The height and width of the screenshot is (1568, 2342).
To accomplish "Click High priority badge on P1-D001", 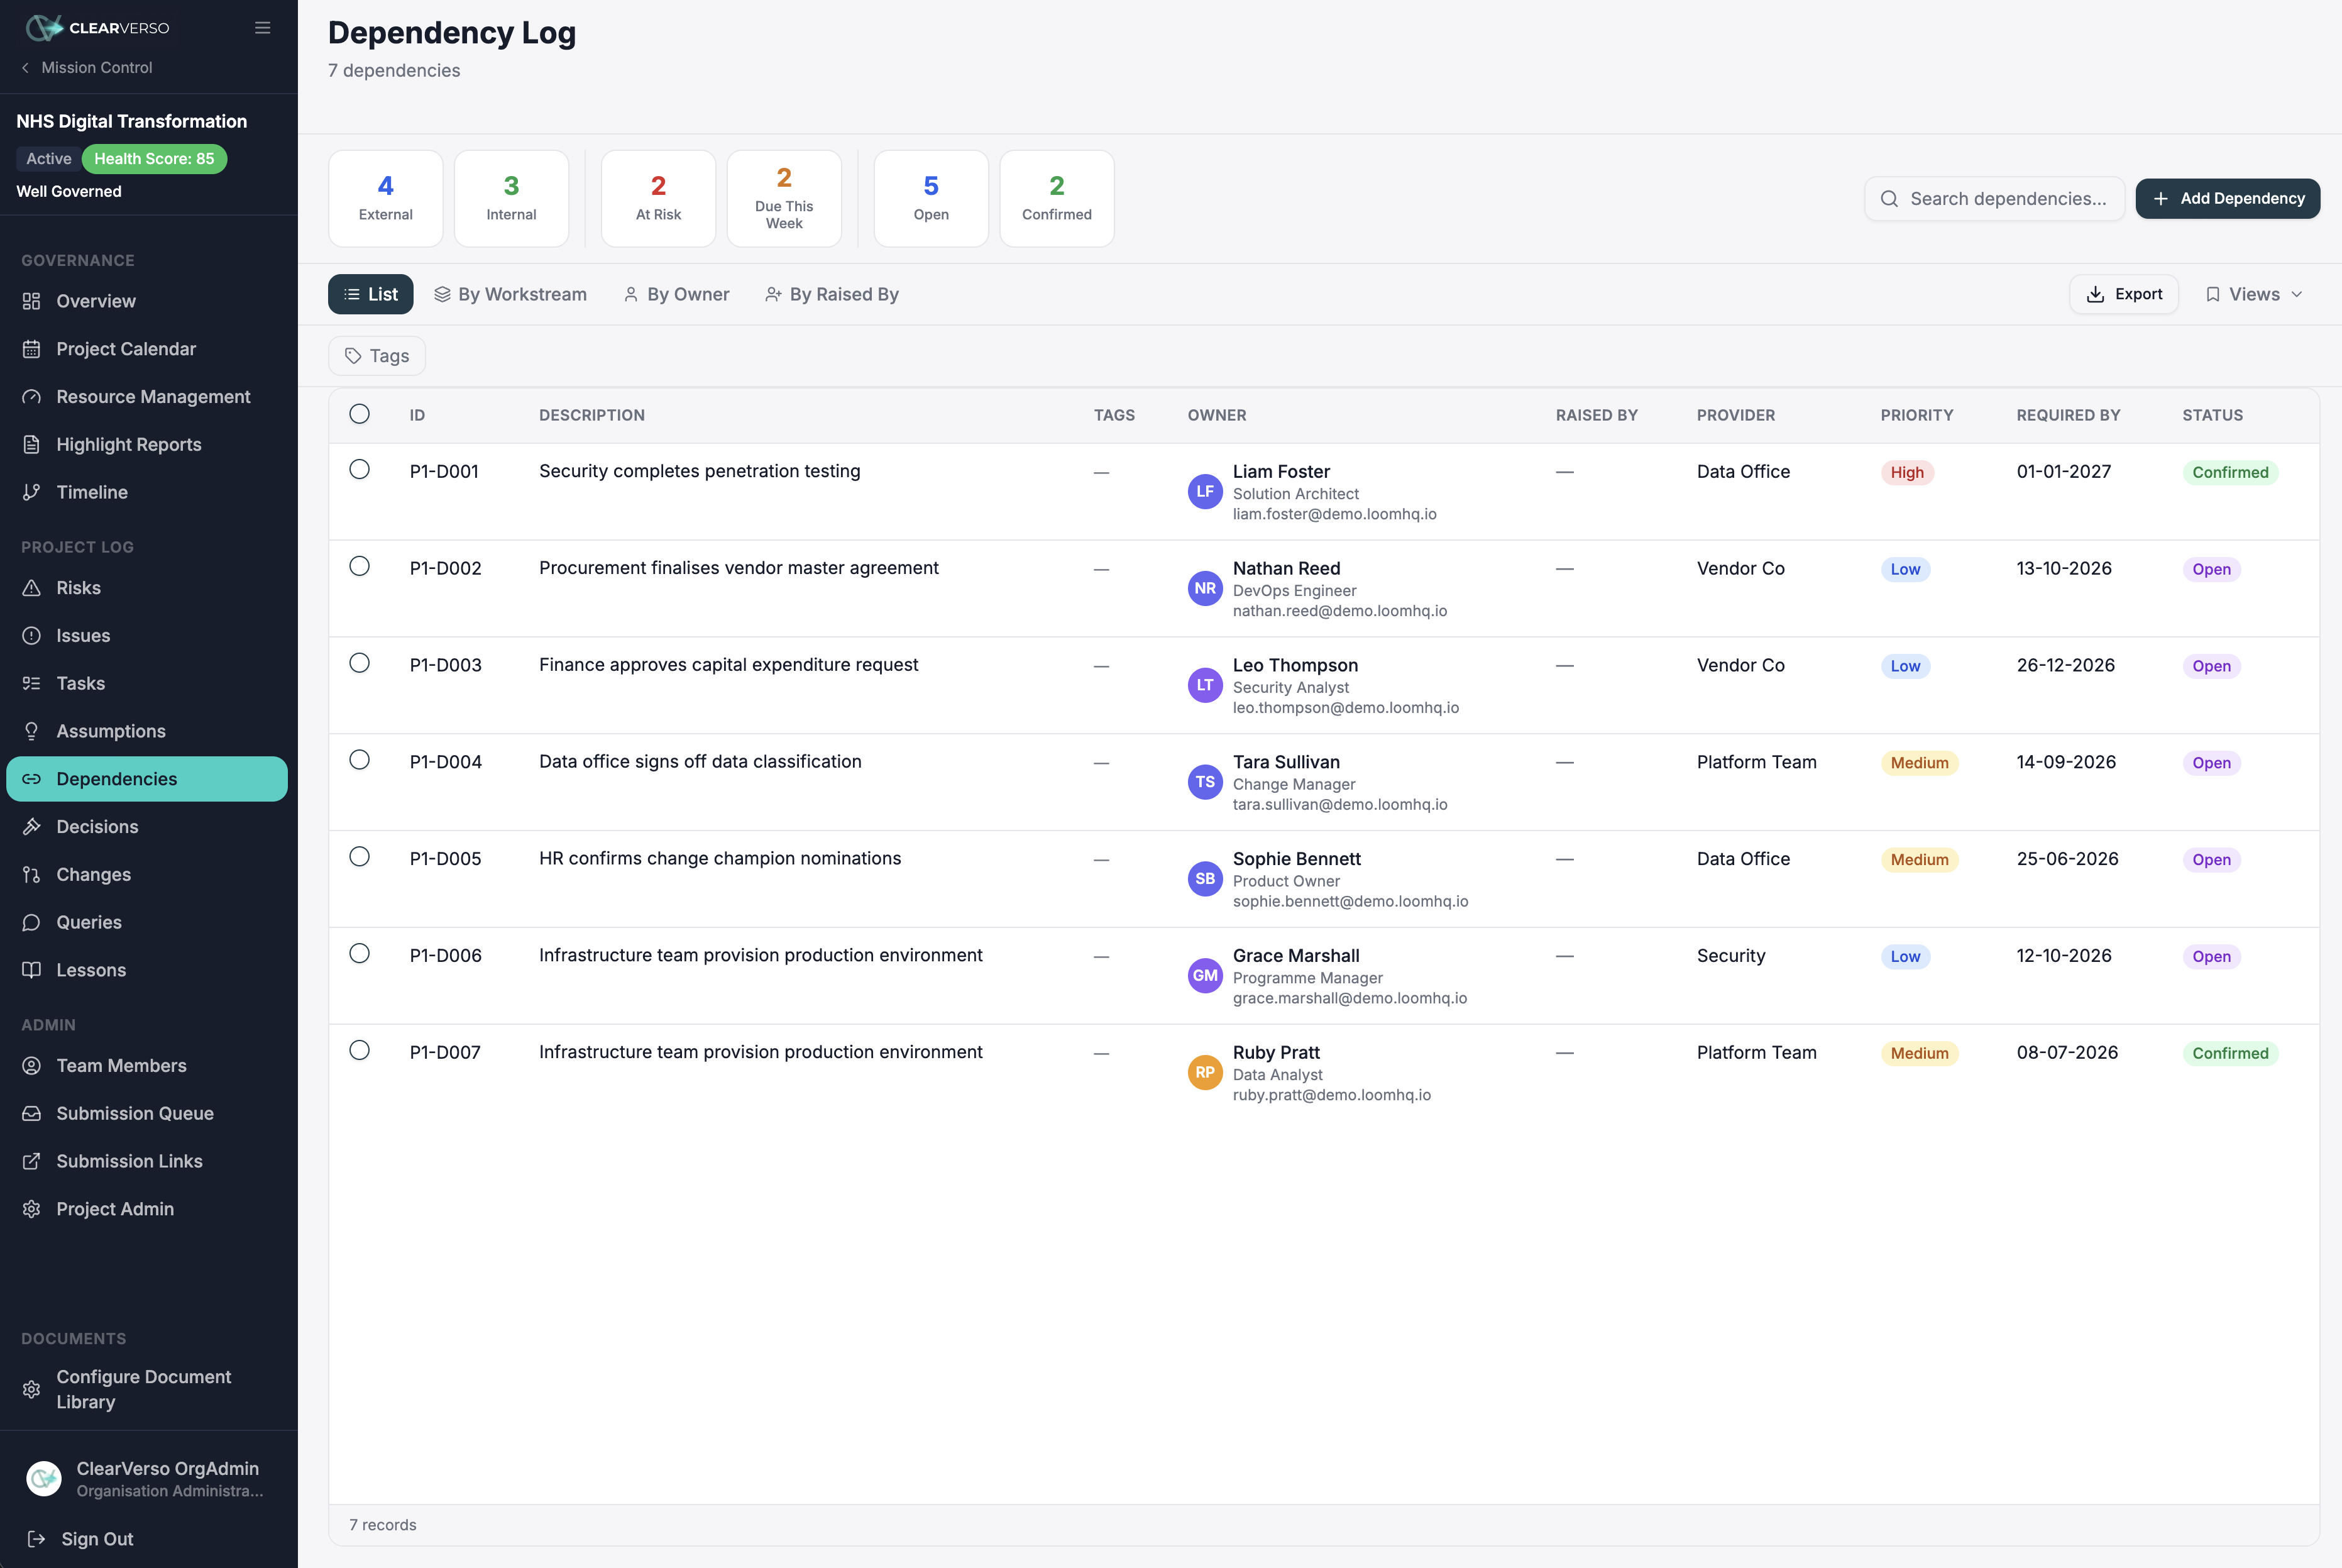I will pos(1907,473).
